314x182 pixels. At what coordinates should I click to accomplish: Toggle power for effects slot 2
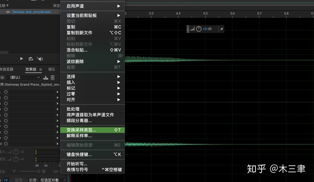point(6,98)
